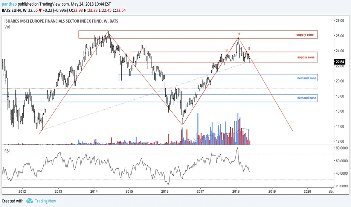Click the H:23.28 high value
This screenshot has width=351, height=207.
pos(91,10)
